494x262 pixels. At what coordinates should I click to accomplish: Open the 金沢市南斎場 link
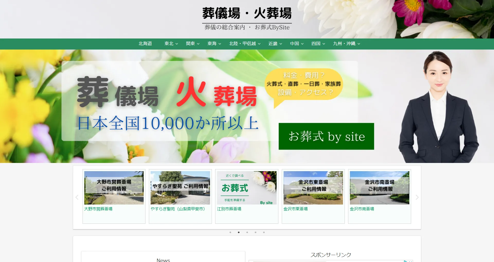tap(362, 209)
